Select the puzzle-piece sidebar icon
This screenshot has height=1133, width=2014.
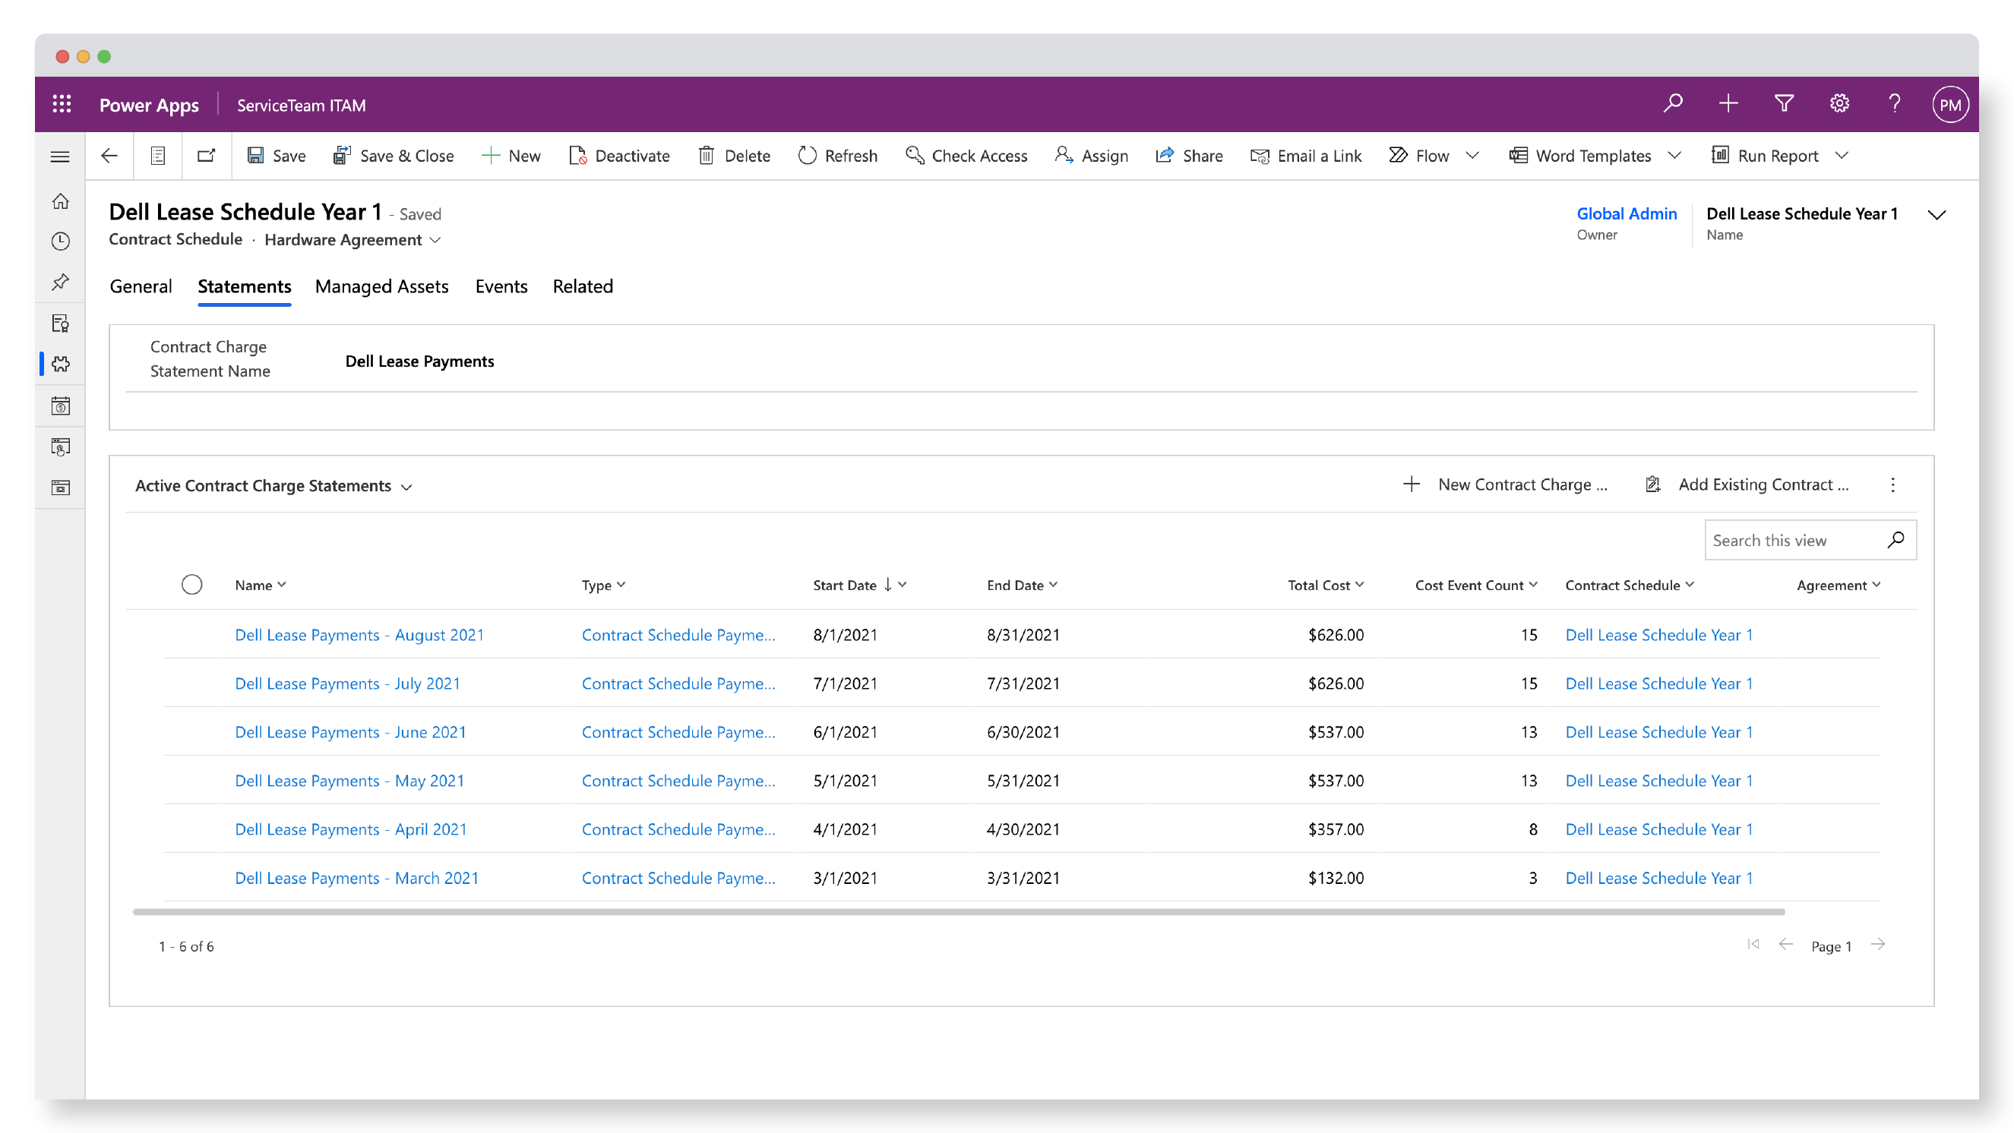point(60,363)
